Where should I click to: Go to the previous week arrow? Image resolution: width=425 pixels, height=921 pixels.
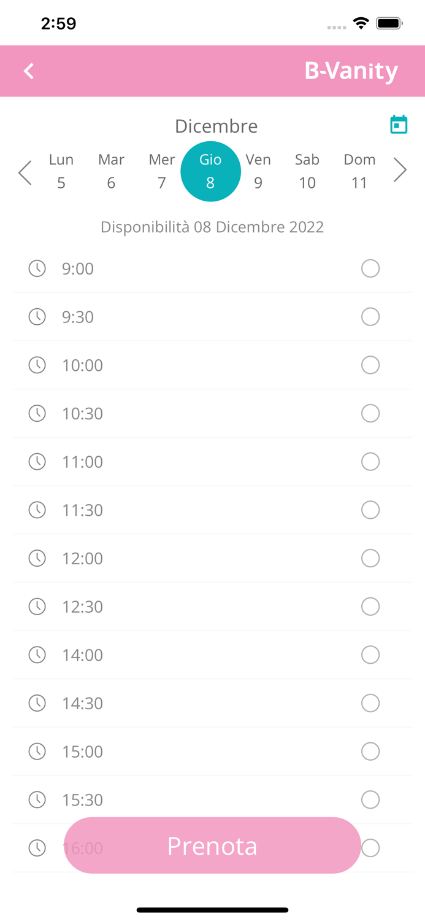25,172
